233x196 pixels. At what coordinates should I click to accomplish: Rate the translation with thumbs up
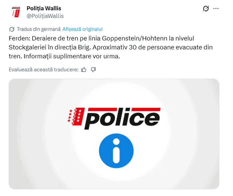coord(84,70)
